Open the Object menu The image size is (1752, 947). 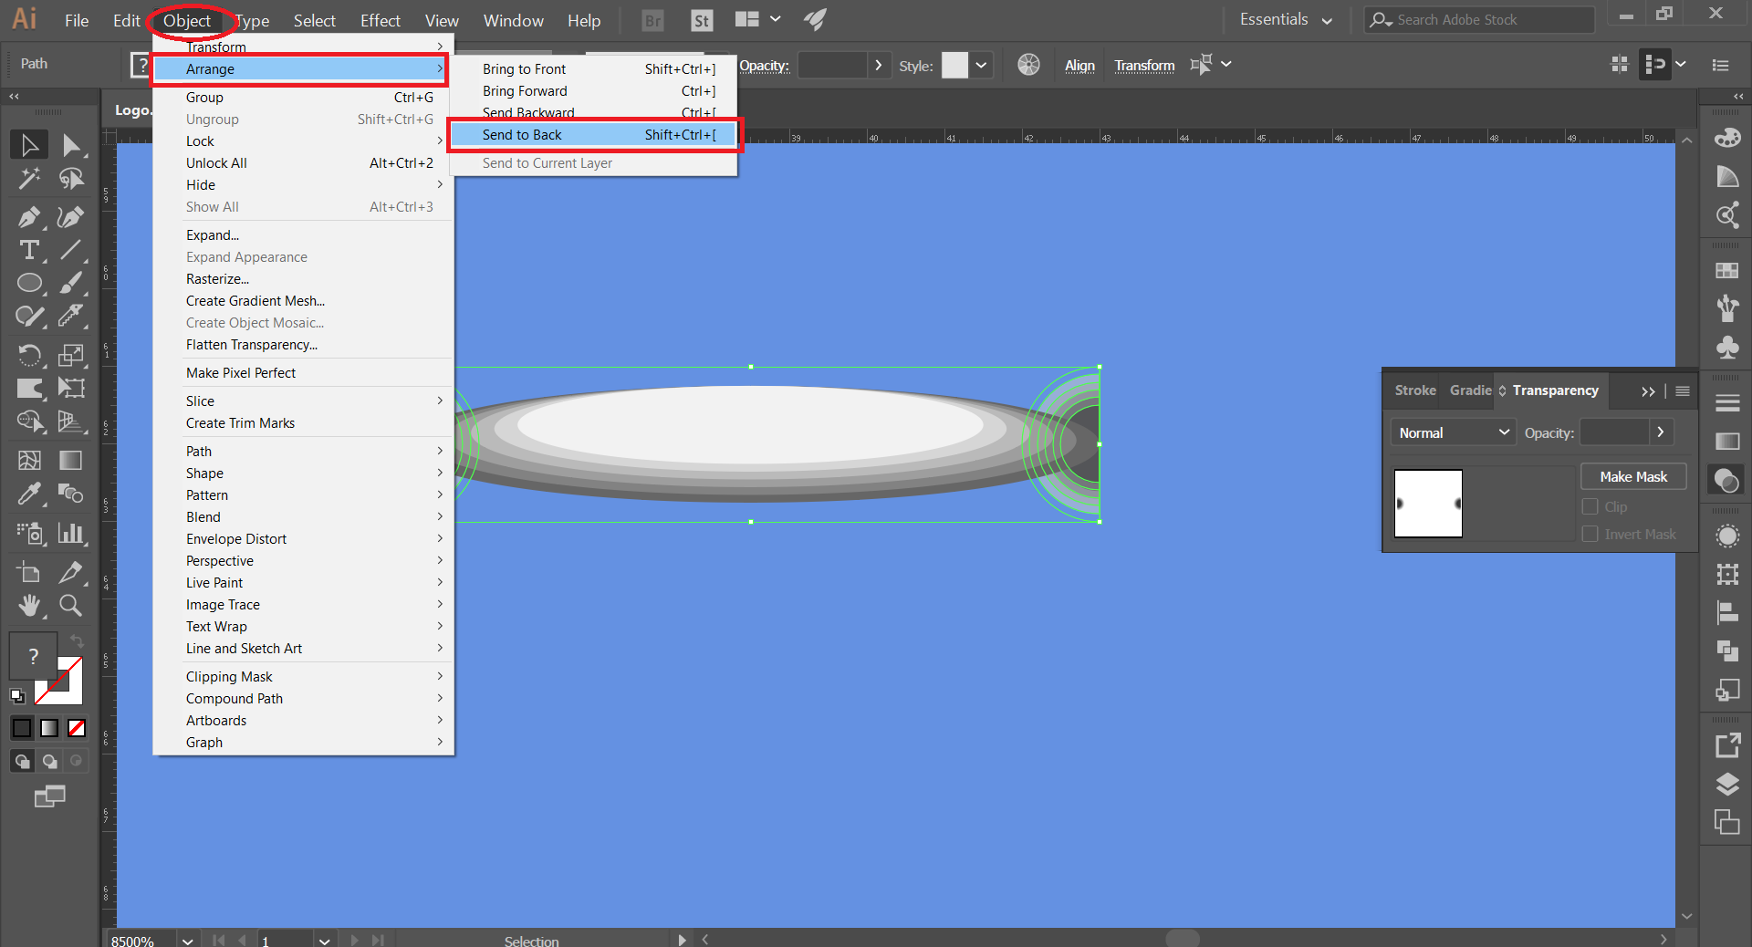187,20
